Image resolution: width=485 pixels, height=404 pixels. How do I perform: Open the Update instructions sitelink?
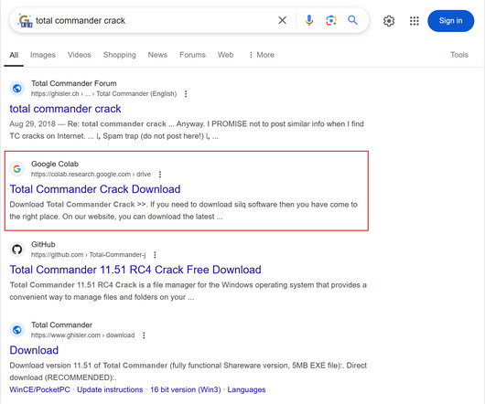(x=110, y=389)
